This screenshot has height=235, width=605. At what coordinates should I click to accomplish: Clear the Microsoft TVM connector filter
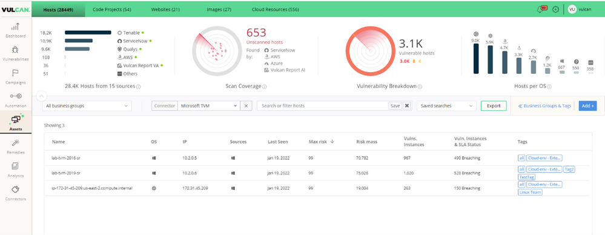tap(246, 106)
